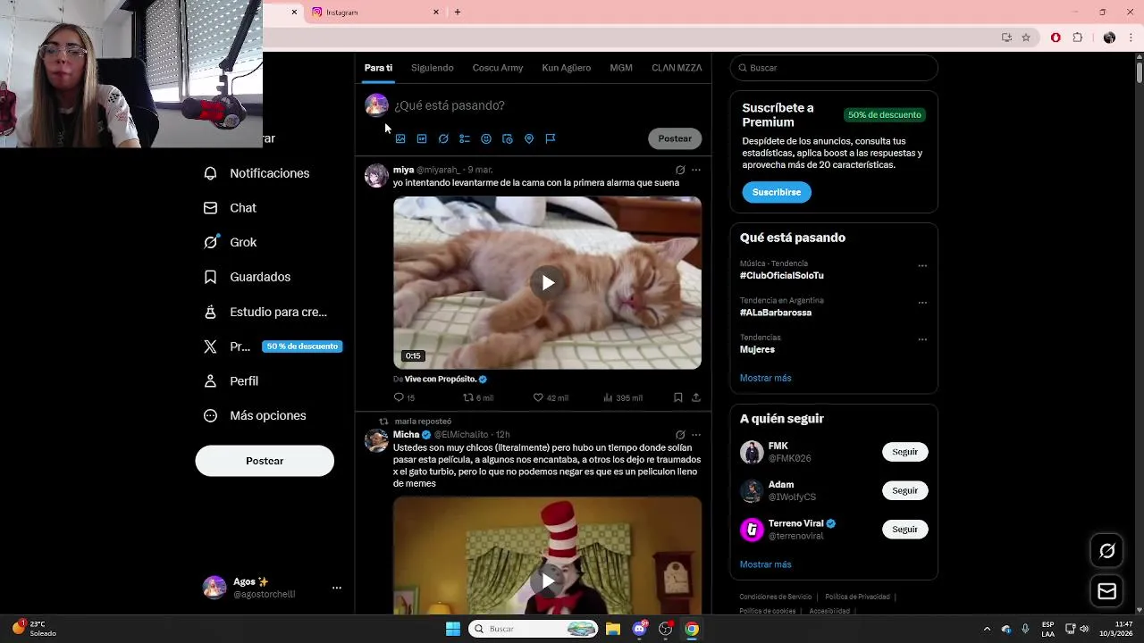Go to Perfil
This screenshot has height=643, width=1144.
[x=231, y=380]
